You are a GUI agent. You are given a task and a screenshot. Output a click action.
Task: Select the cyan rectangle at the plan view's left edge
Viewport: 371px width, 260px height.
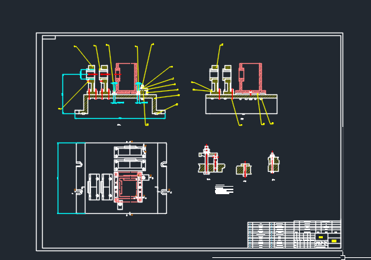(x=71, y=178)
